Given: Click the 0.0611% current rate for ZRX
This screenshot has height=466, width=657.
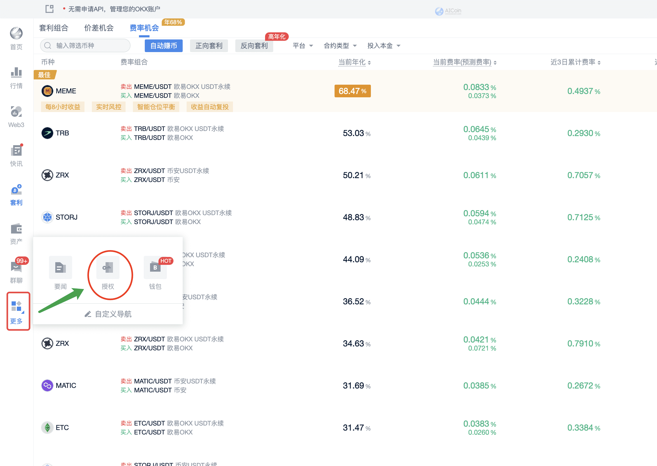Looking at the screenshot, I should tap(480, 175).
